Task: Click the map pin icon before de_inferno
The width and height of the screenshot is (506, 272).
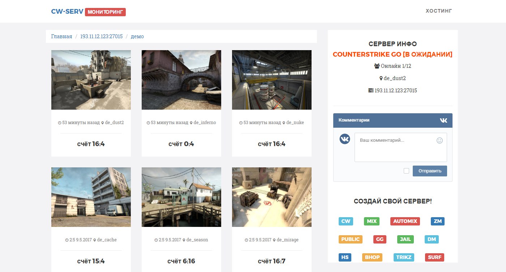Action: point(191,123)
